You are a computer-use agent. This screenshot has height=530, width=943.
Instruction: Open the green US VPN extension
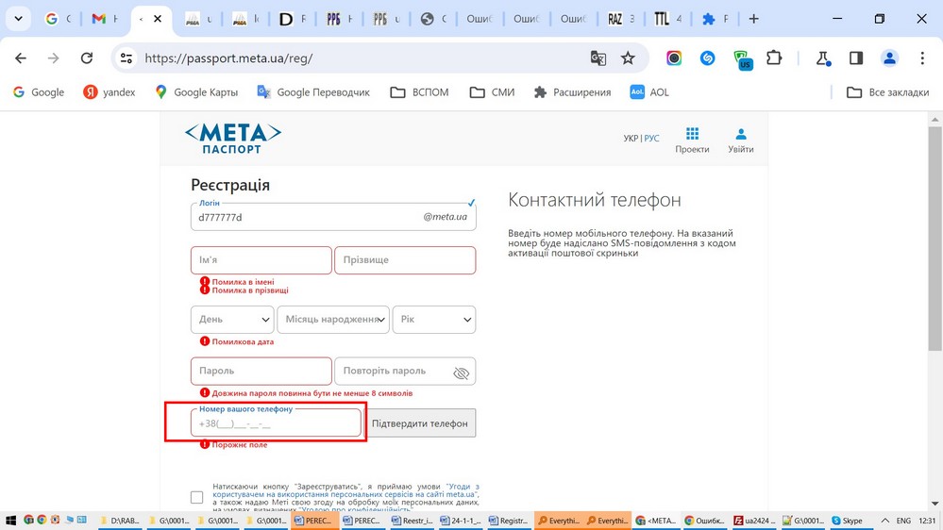743,59
